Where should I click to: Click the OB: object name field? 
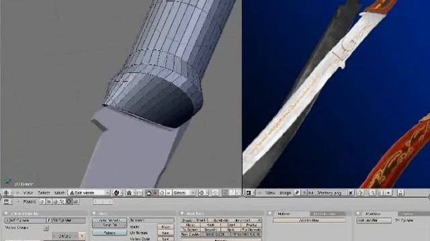(69, 220)
